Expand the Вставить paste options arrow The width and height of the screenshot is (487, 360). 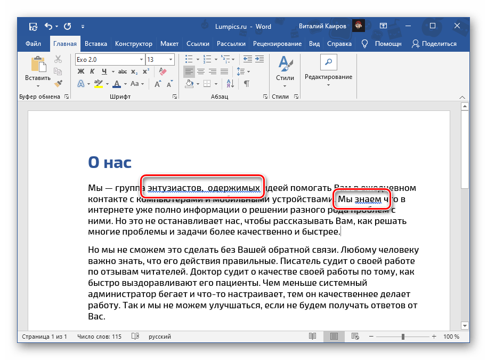(38, 86)
